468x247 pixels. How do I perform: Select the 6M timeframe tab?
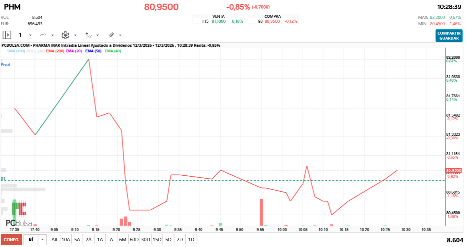click(x=123, y=240)
